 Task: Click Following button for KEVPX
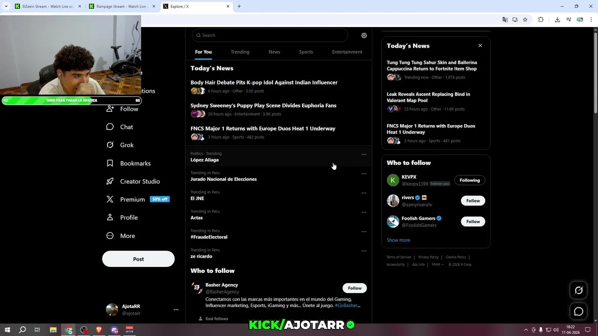[470, 180]
